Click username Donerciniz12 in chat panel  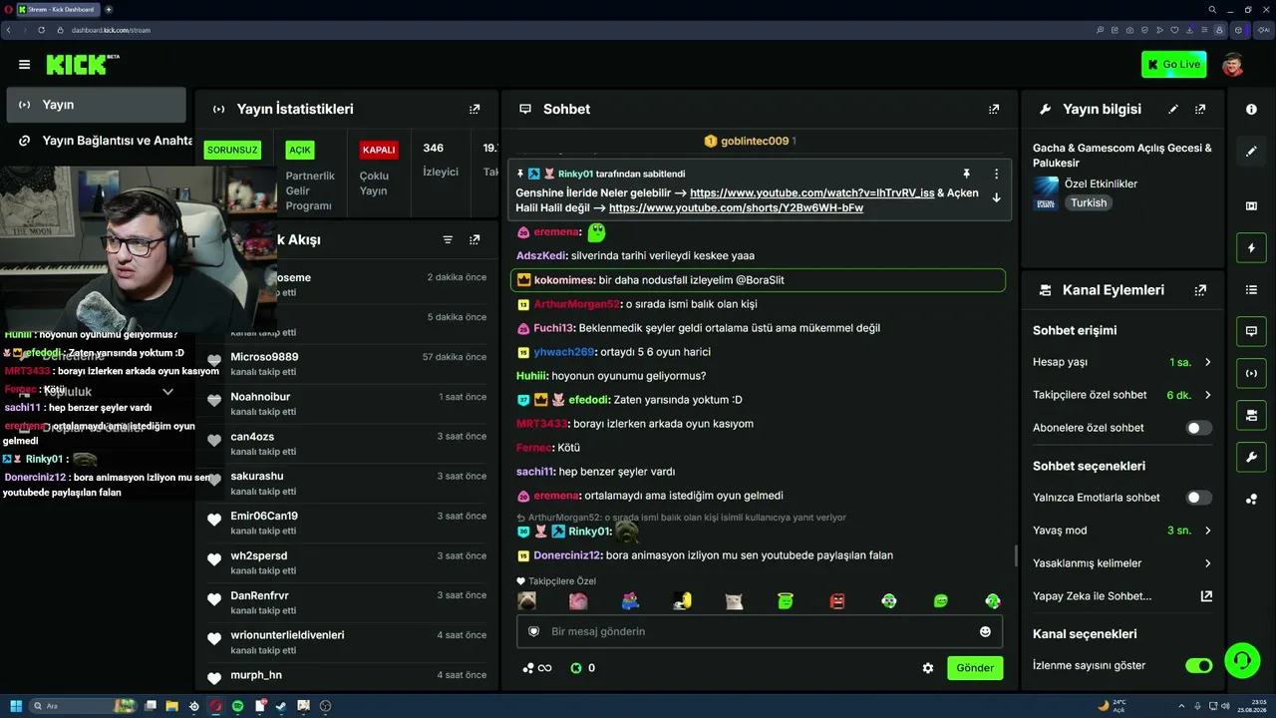coord(567,555)
